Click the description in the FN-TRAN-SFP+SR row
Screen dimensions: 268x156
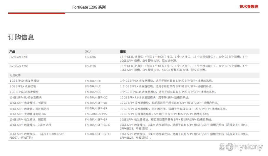[166, 120]
